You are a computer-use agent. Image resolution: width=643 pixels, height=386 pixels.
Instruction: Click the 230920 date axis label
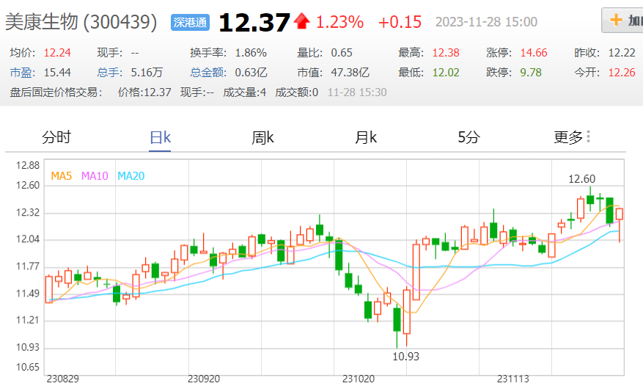(203, 379)
